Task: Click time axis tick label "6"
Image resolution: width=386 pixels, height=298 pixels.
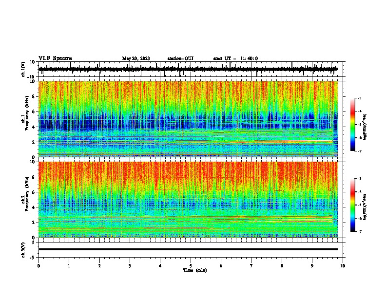Action: 221,266
